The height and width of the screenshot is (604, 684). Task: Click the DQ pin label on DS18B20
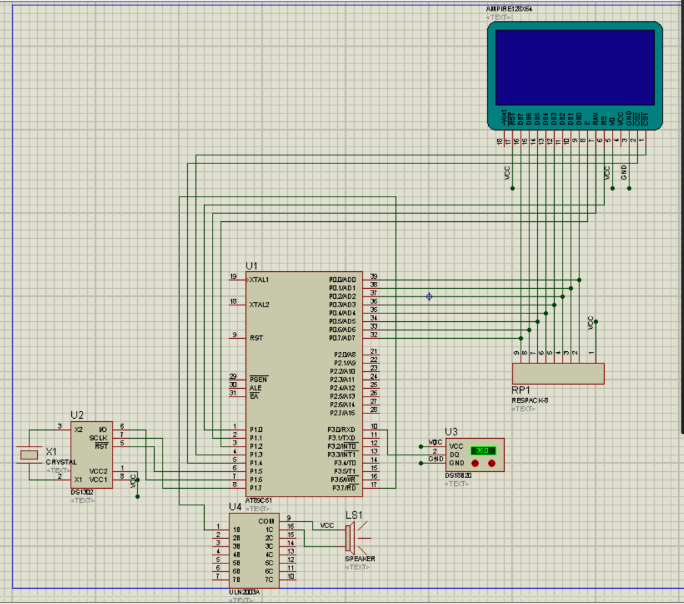454,455
